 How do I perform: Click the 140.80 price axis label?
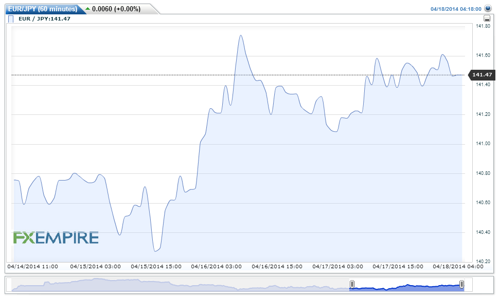[x=483, y=173]
